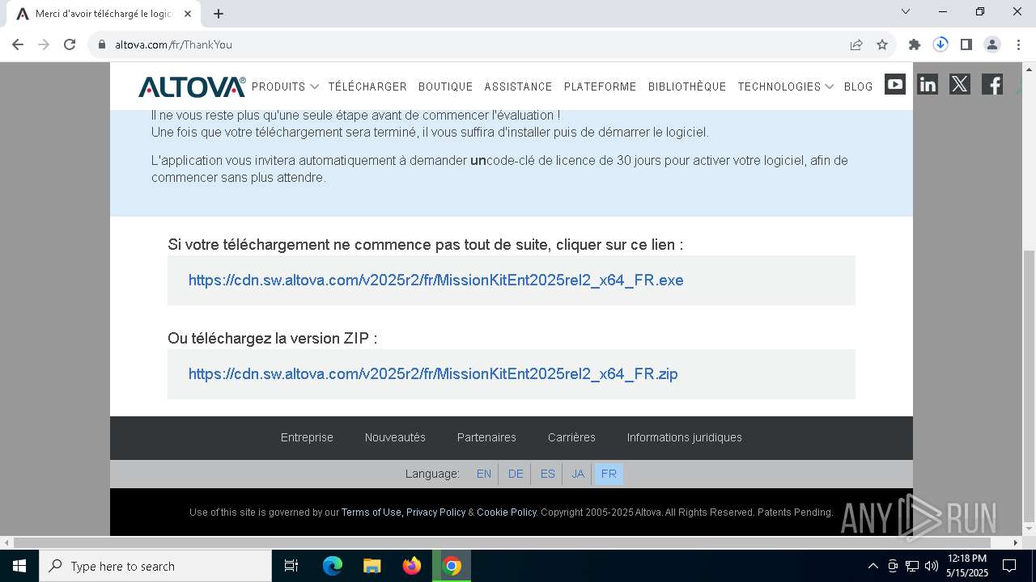The width and height of the screenshot is (1036, 582).
Task: Open TÉLÉCHARGER menu item
Action: tap(367, 86)
